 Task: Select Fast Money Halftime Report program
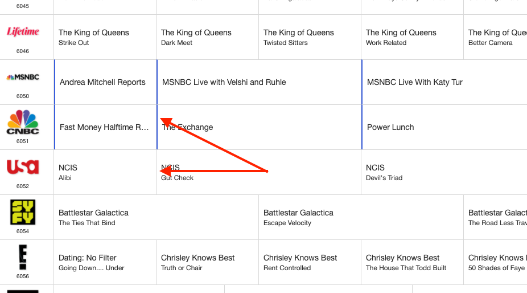(x=104, y=127)
